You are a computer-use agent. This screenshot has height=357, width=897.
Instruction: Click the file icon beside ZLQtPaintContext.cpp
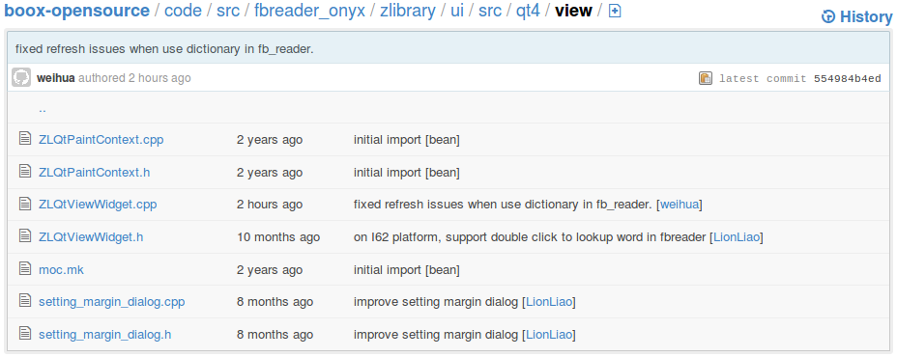[x=24, y=139]
